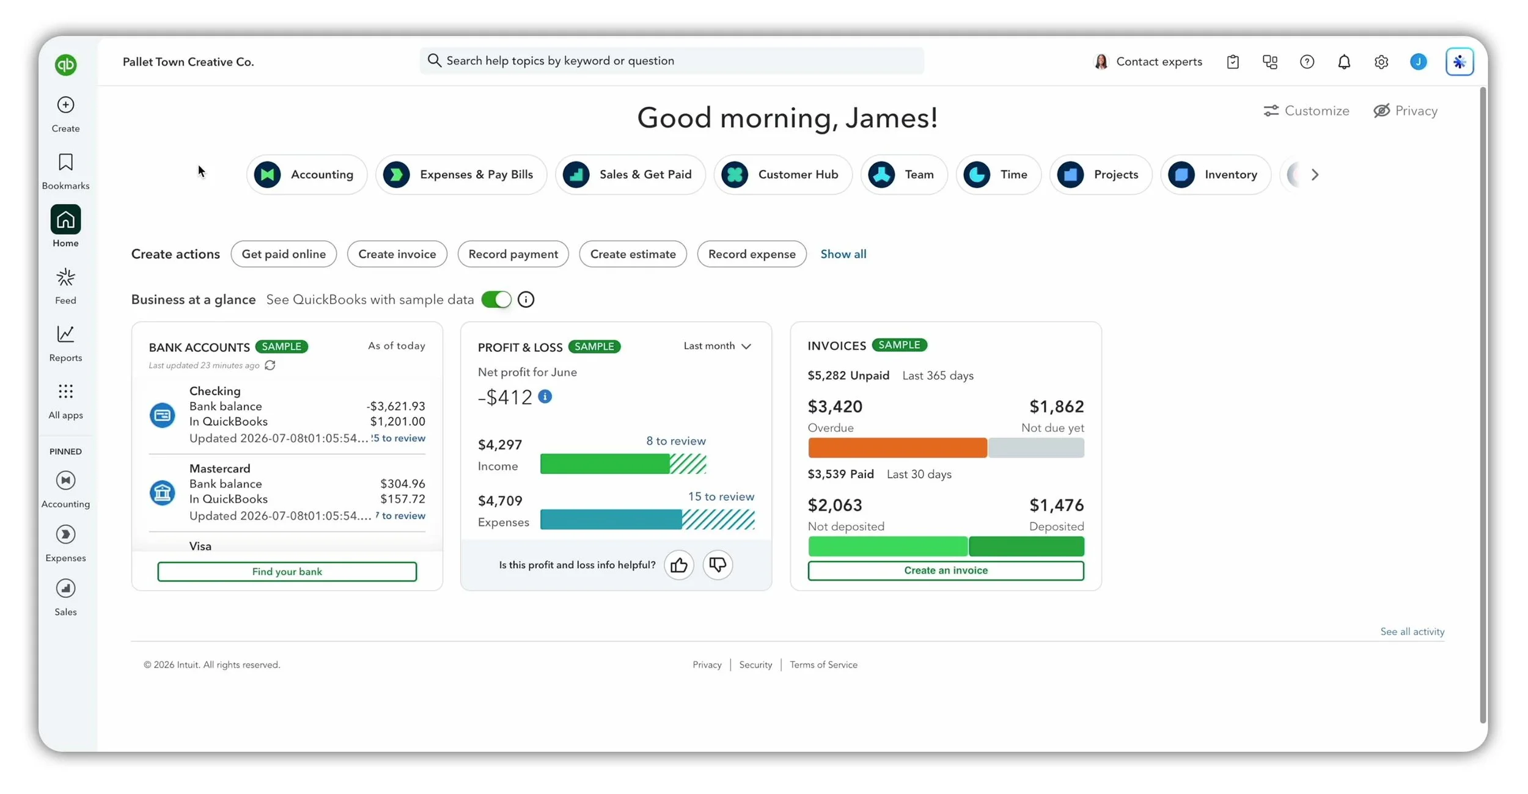This screenshot has width=1528, height=794.
Task: Click Get paid online action
Action: [284, 254]
